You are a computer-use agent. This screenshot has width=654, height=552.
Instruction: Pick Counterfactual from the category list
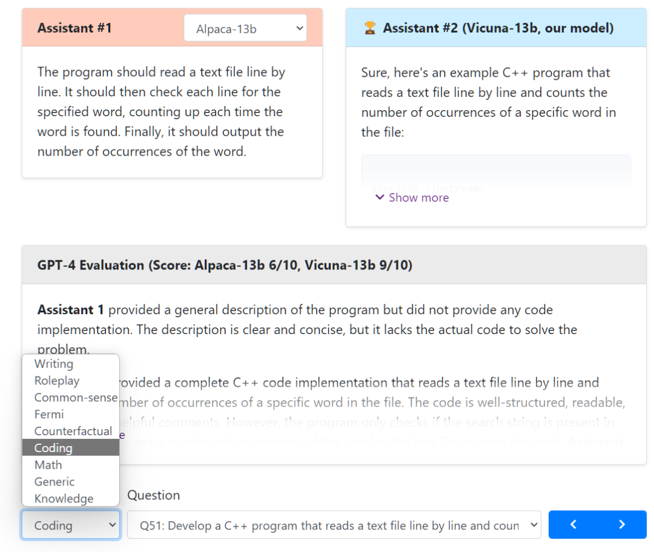coord(70,431)
